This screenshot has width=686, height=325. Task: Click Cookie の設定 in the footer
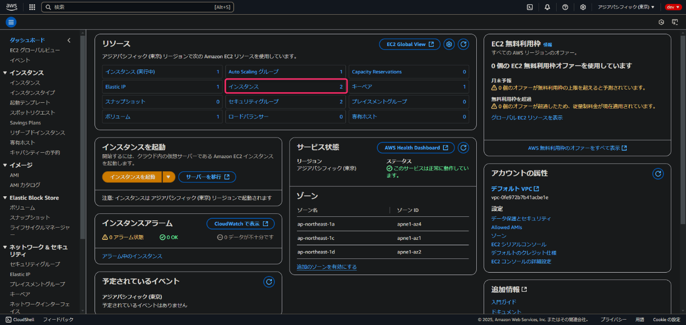click(x=666, y=320)
